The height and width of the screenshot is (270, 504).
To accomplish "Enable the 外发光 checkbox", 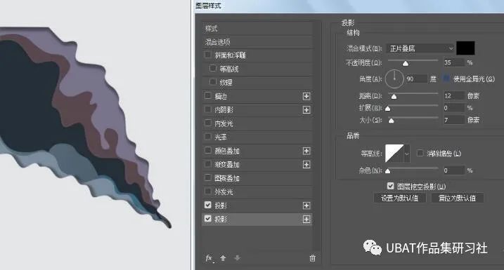I will point(208,191).
